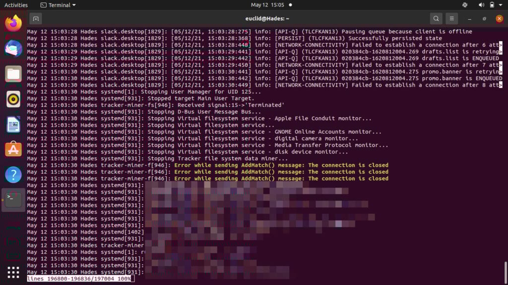Click the 'lines 196800-196836/197004 100%' pager status
This screenshot has height=285, width=508.
click(x=79, y=279)
